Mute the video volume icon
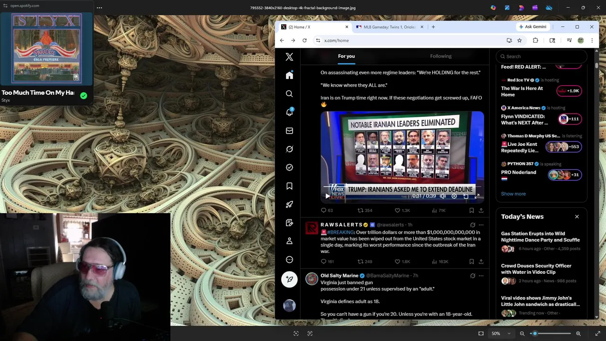Screen dimensions: 606x341 [x=443, y=196]
